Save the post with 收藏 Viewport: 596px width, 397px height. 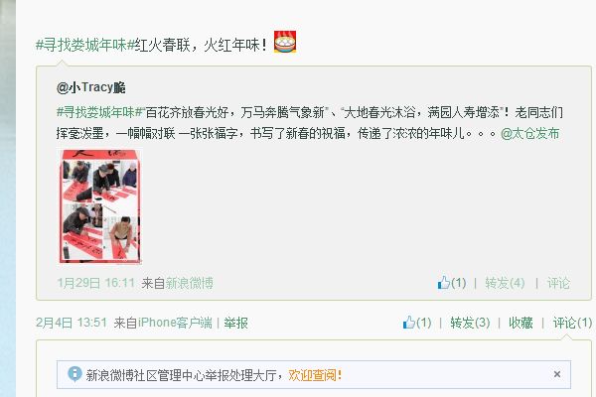pyautogui.click(x=521, y=323)
